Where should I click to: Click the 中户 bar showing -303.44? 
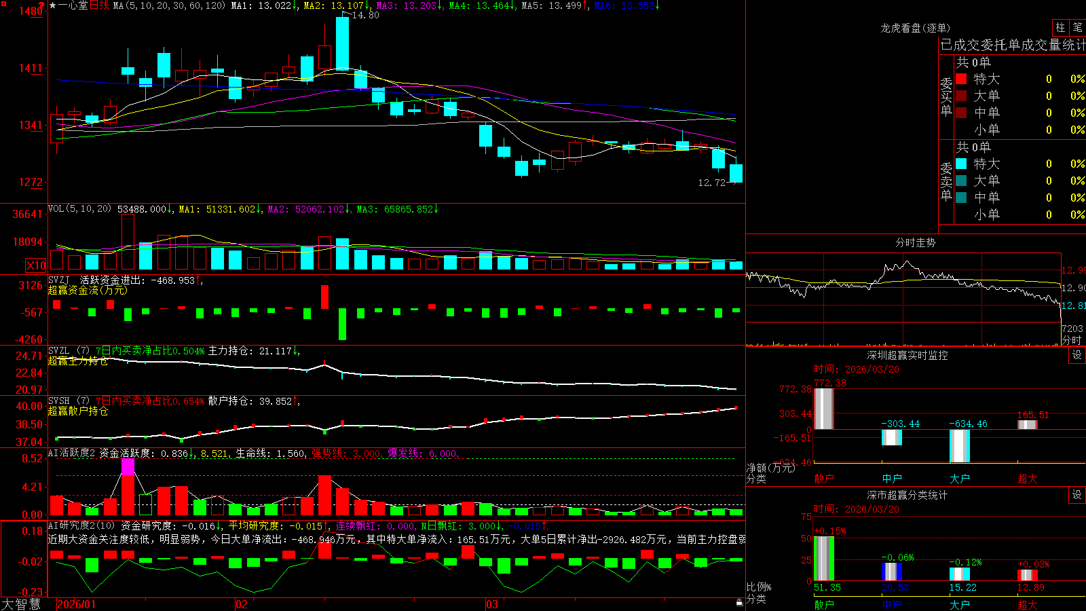(891, 437)
